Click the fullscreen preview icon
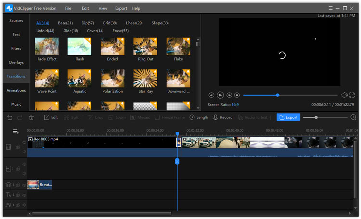 (352, 95)
